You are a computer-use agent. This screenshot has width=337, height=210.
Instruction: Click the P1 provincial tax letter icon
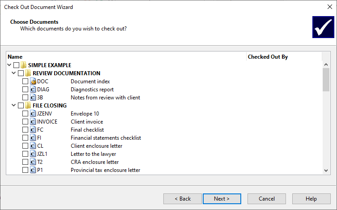click(x=33, y=170)
